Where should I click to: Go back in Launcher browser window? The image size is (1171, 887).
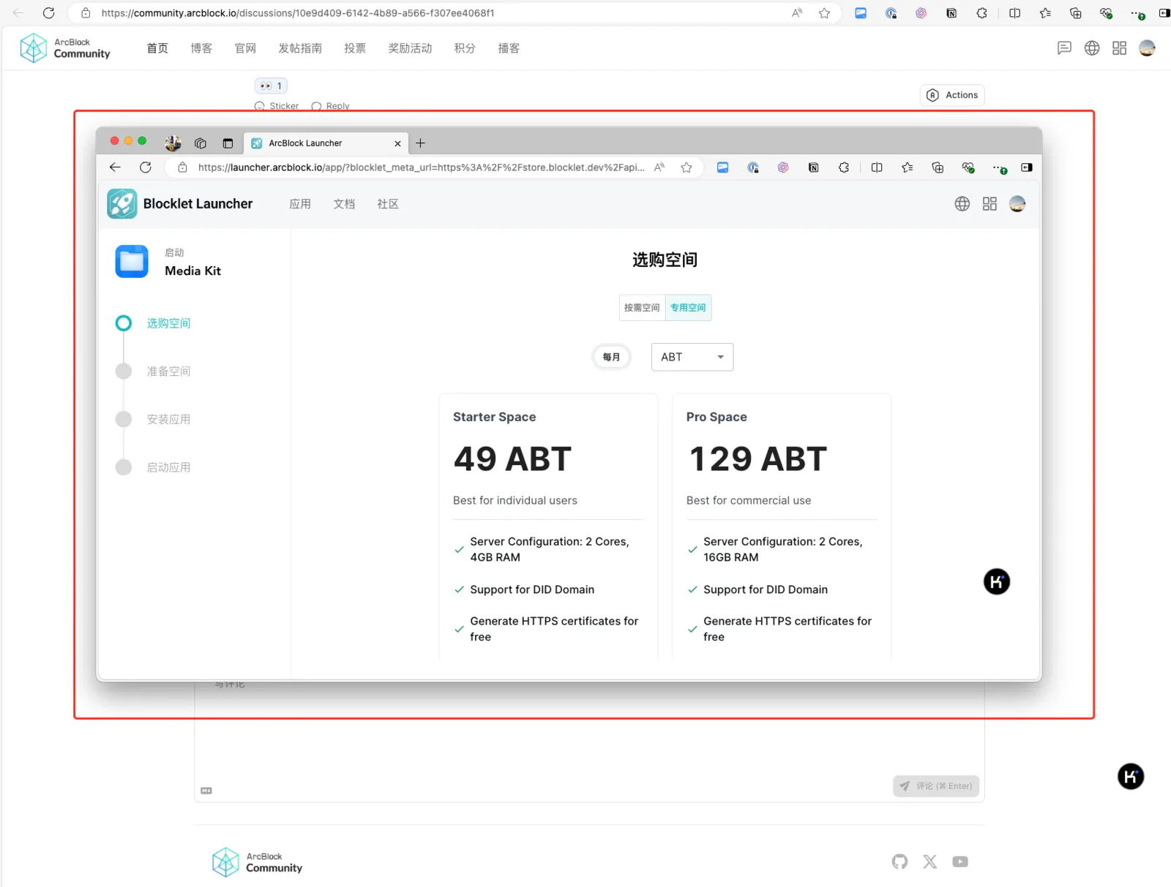coord(115,167)
